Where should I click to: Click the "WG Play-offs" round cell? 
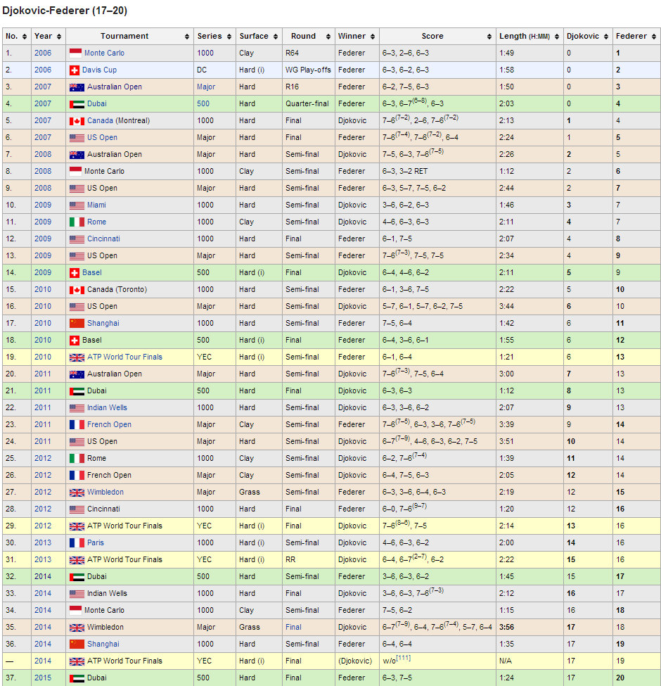[x=308, y=70]
